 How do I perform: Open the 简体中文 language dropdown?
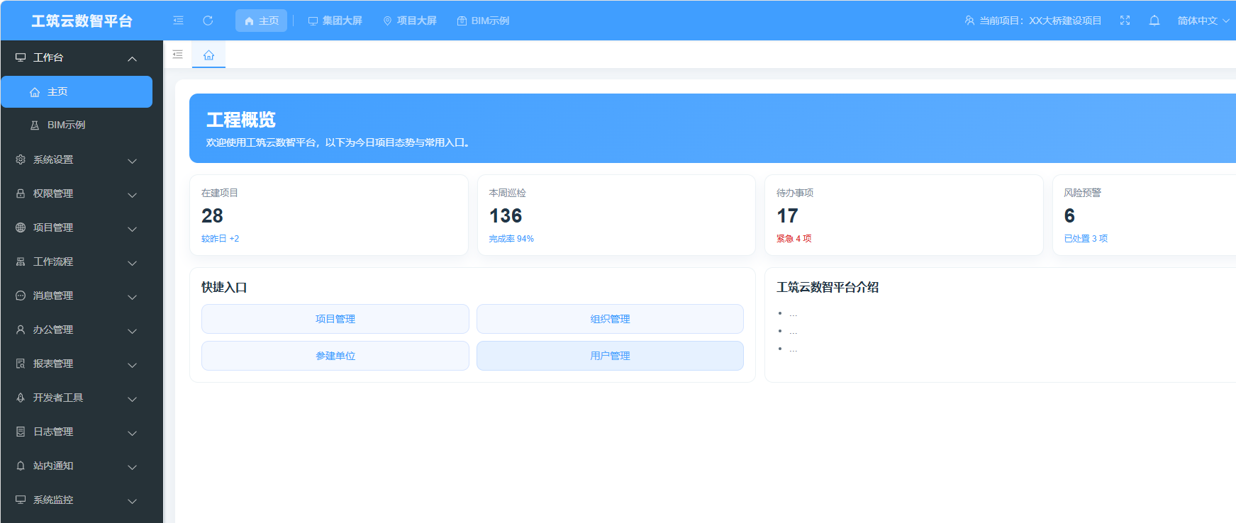pyautogui.click(x=1203, y=21)
